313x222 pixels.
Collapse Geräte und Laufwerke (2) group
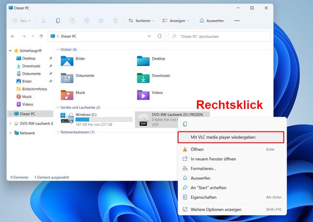click(x=58, y=107)
